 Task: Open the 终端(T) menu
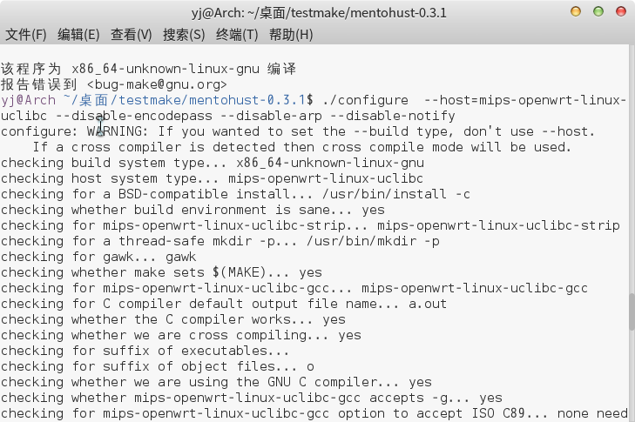237,35
